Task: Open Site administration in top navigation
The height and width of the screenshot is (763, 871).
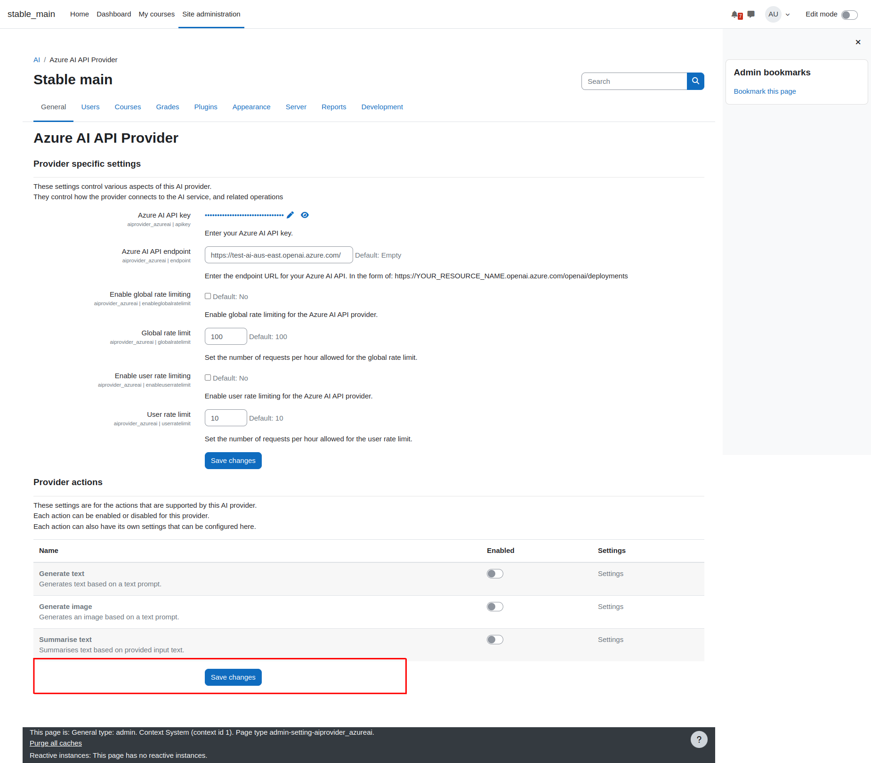Action: pos(211,14)
